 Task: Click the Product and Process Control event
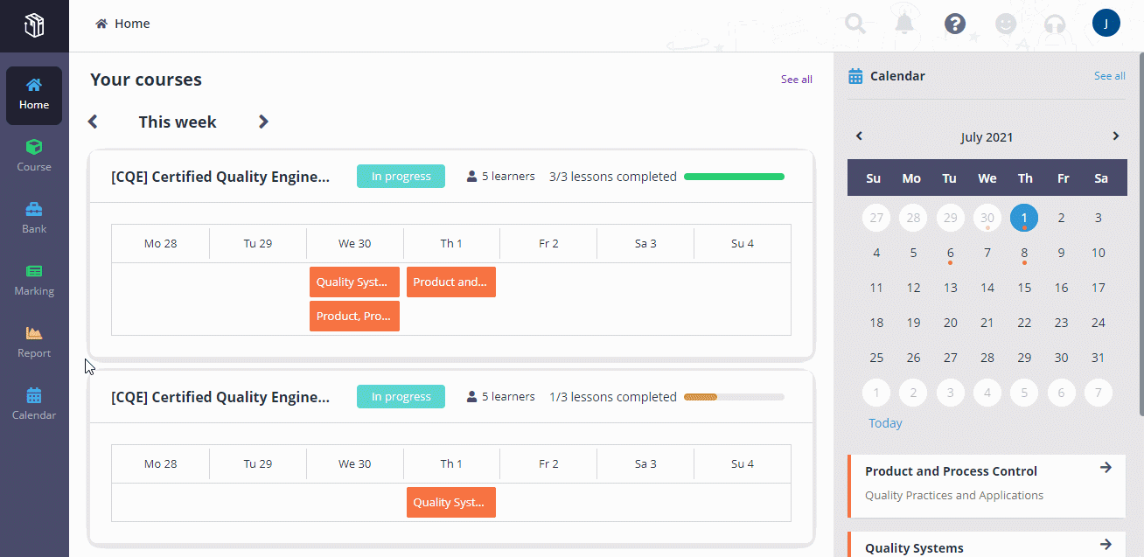987,485
